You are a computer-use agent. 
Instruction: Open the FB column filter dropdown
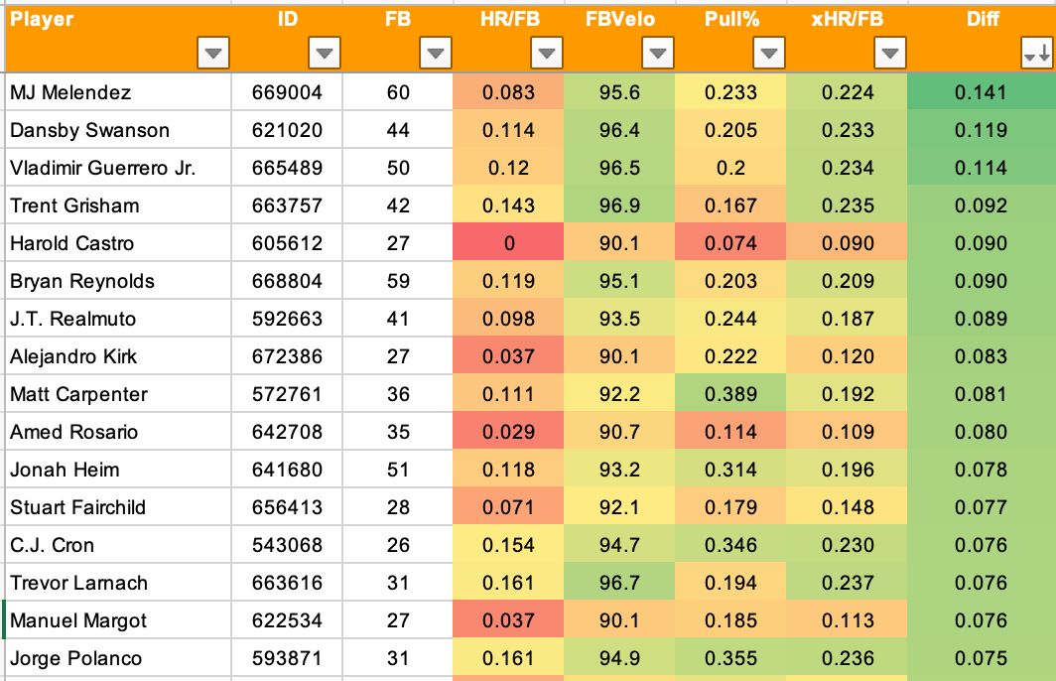435,53
